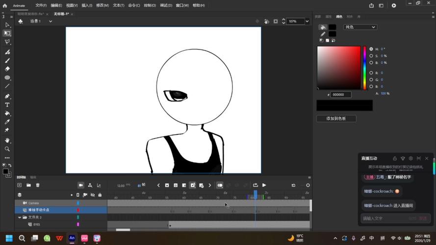
Task: Click the vertical hue spectrum slider
Action: point(364,68)
